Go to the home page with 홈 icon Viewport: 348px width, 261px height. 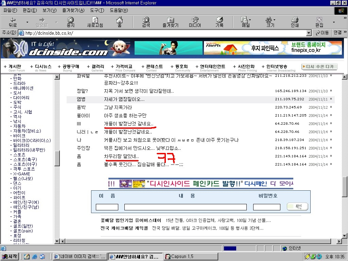point(119,22)
